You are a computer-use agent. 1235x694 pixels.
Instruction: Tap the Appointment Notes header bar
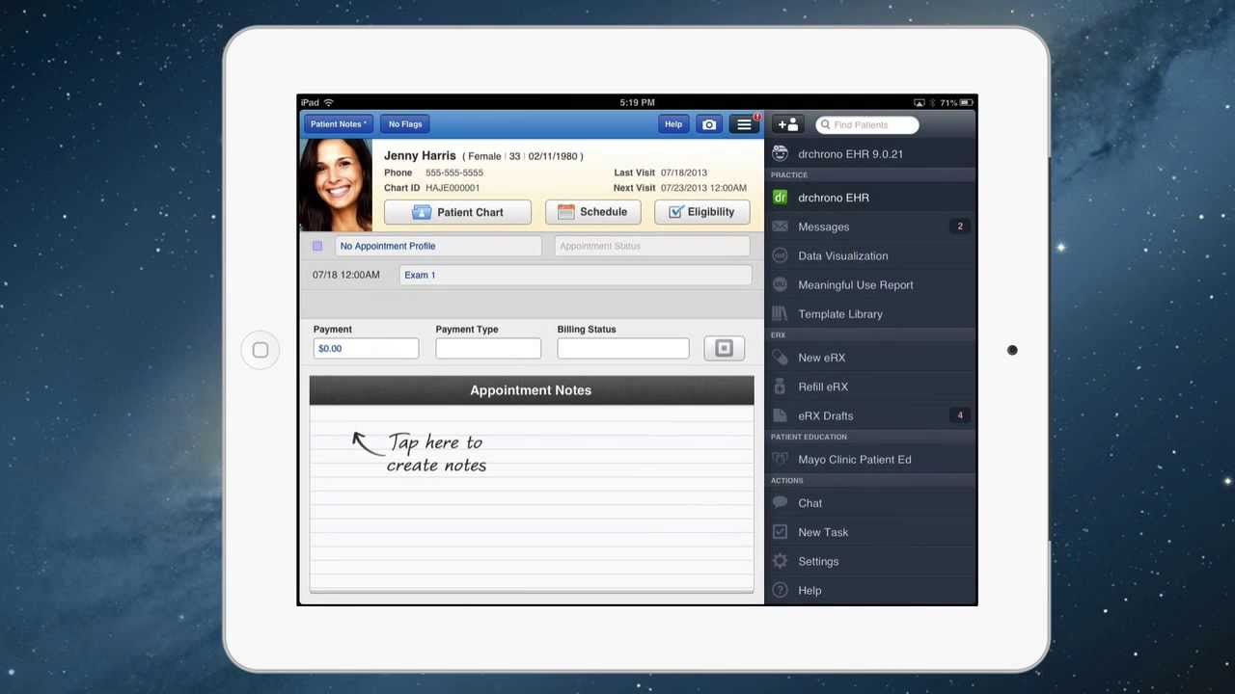[532, 390]
